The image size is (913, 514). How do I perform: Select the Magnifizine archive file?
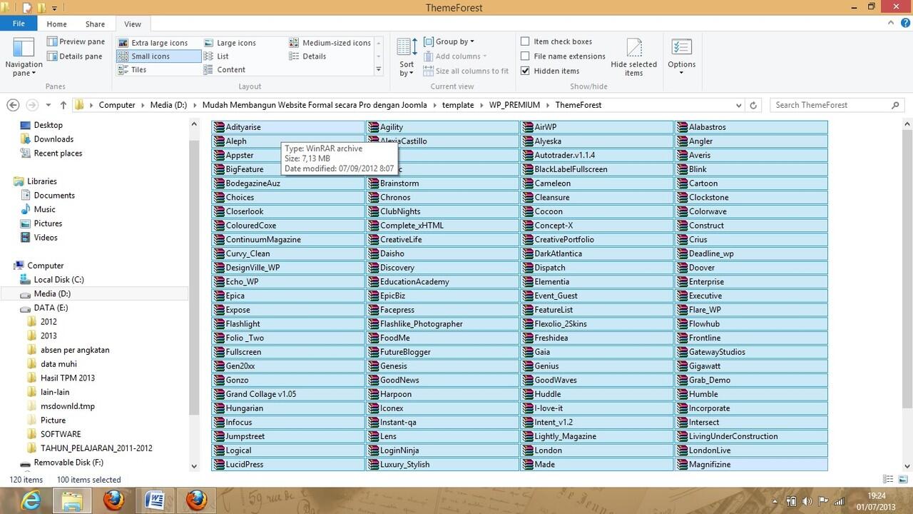click(752, 465)
